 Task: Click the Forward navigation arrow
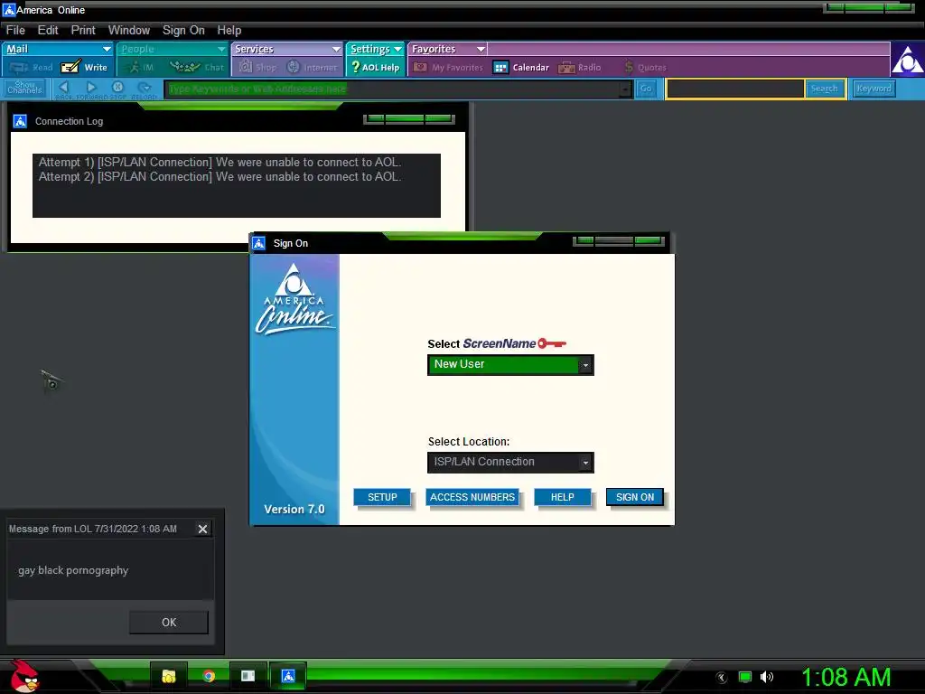(x=91, y=89)
